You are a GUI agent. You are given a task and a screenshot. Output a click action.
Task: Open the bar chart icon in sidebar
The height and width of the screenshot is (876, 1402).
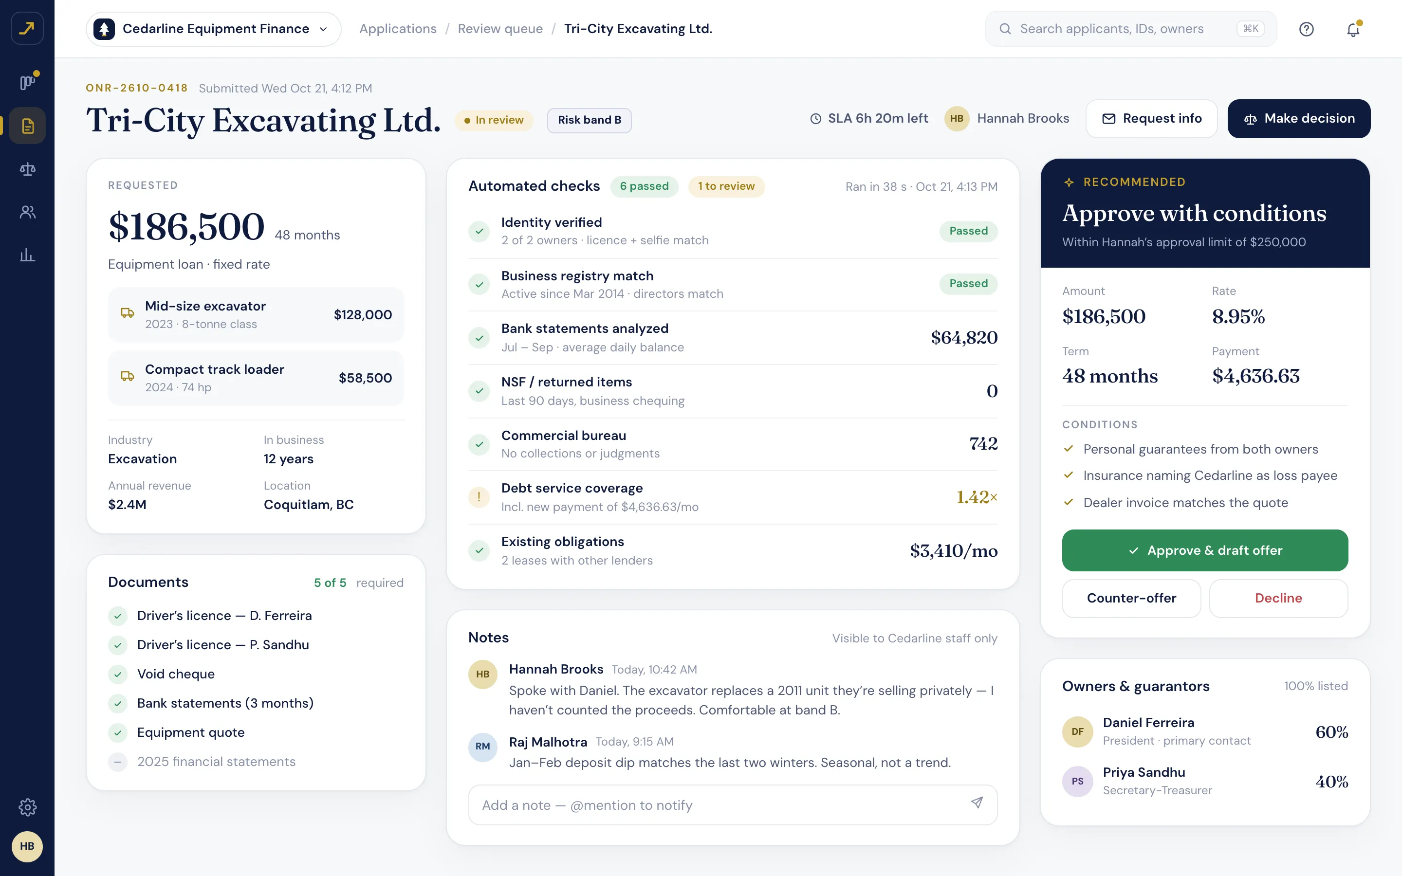coord(27,255)
